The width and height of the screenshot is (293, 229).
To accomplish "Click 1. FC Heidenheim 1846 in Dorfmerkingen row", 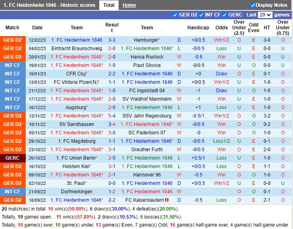I will pos(147,192).
